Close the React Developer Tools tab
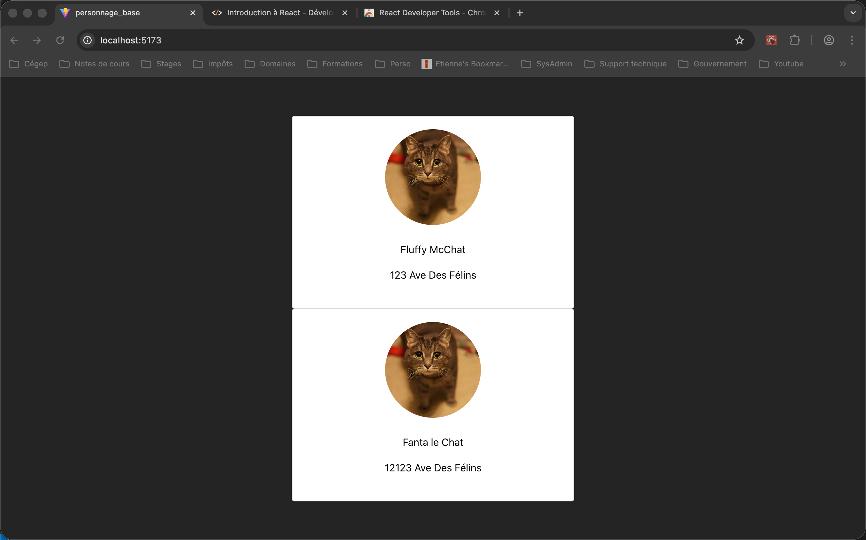The width and height of the screenshot is (866, 540). coord(497,12)
